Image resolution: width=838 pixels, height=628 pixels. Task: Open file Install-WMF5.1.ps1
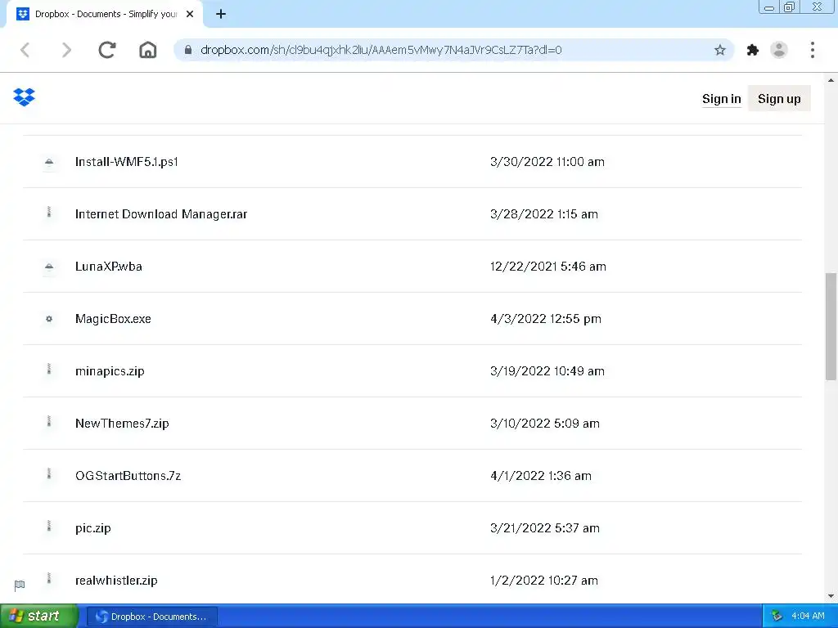click(x=127, y=162)
